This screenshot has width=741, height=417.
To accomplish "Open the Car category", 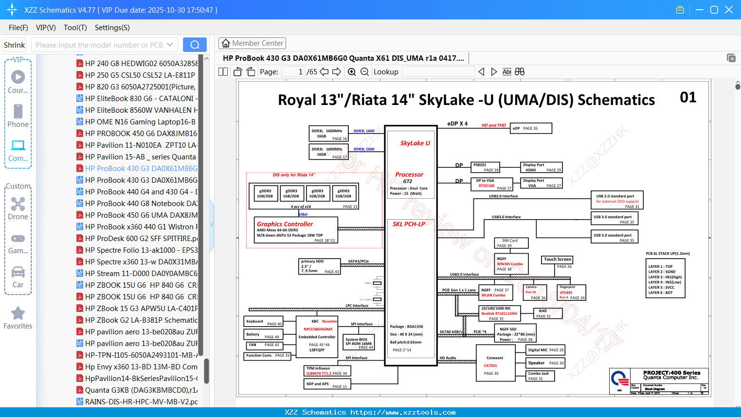I will 18,277.
